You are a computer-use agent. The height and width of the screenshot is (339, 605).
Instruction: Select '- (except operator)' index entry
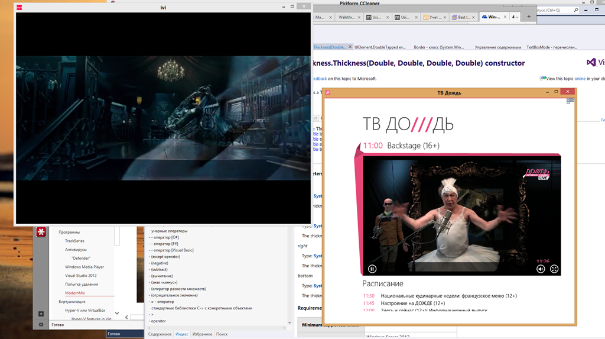point(164,257)
